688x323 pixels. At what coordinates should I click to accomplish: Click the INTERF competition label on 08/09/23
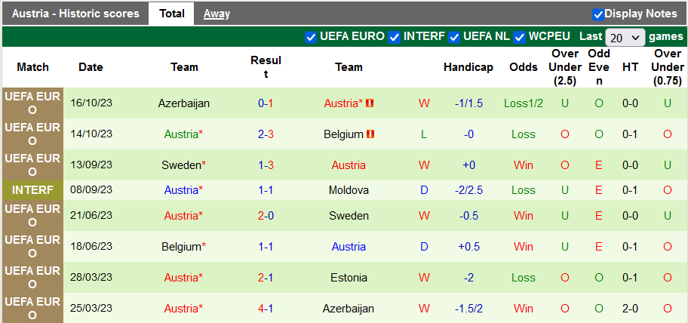pyautogui.click(x=32, y=191)
